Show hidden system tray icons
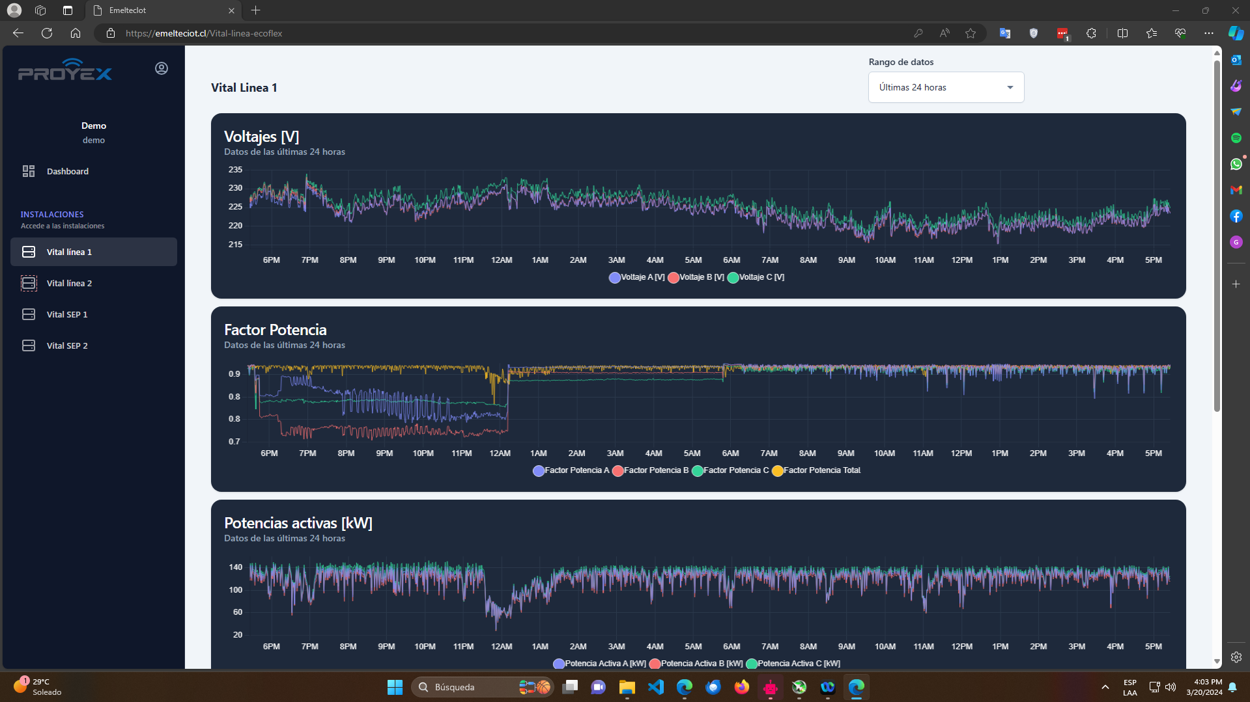Viewport: 1250px width, 702px height. click(x=1105, y=687)
